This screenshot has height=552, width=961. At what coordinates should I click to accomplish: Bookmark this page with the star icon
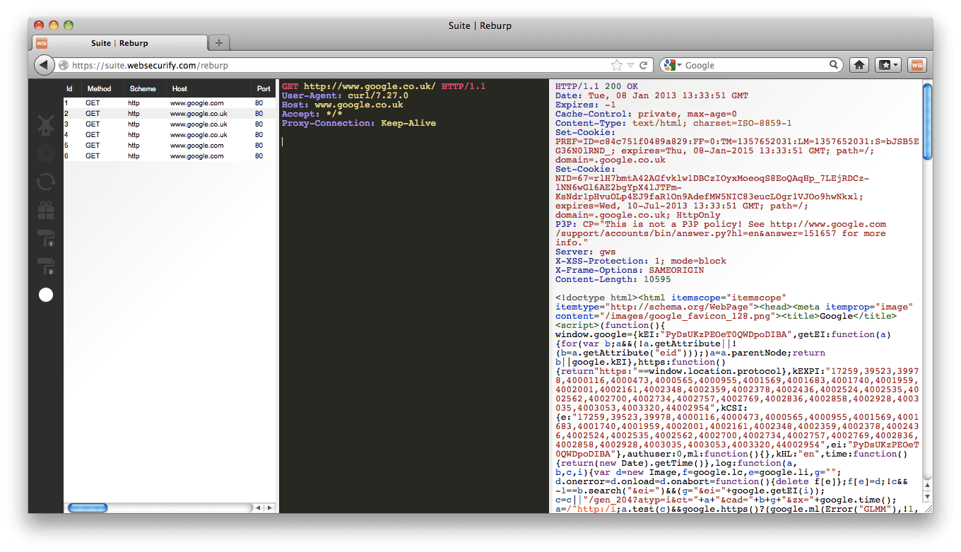click(x=616, y=65)
